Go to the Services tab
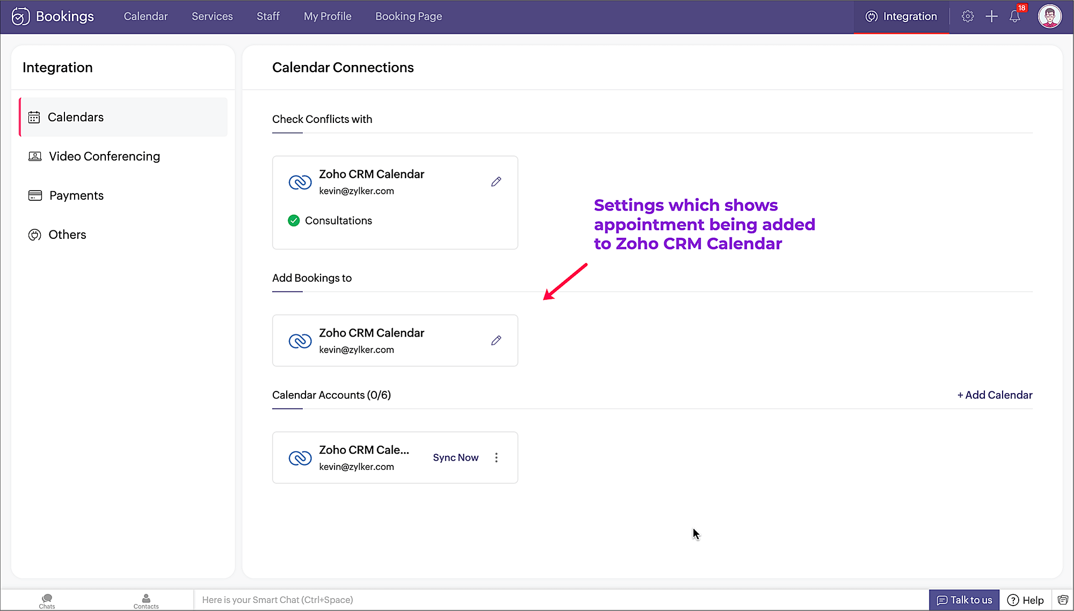The image size is (1074, 611). point(212,17)
